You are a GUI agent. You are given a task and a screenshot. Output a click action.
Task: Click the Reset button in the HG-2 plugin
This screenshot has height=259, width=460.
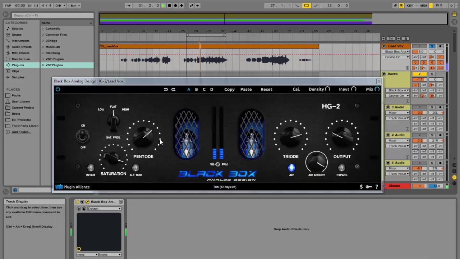pyautogui.click(x=266, y=89)
